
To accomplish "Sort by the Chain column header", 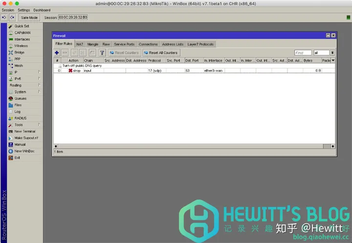I will tap(93, 61).
